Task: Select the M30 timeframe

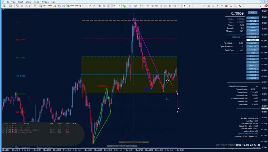Action: (156, 6)
